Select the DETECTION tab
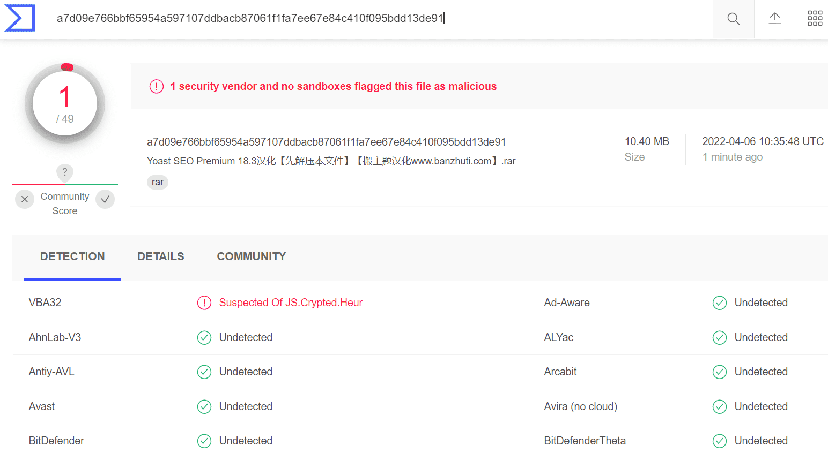Screen dimensions: 828x453 [72, 256]
